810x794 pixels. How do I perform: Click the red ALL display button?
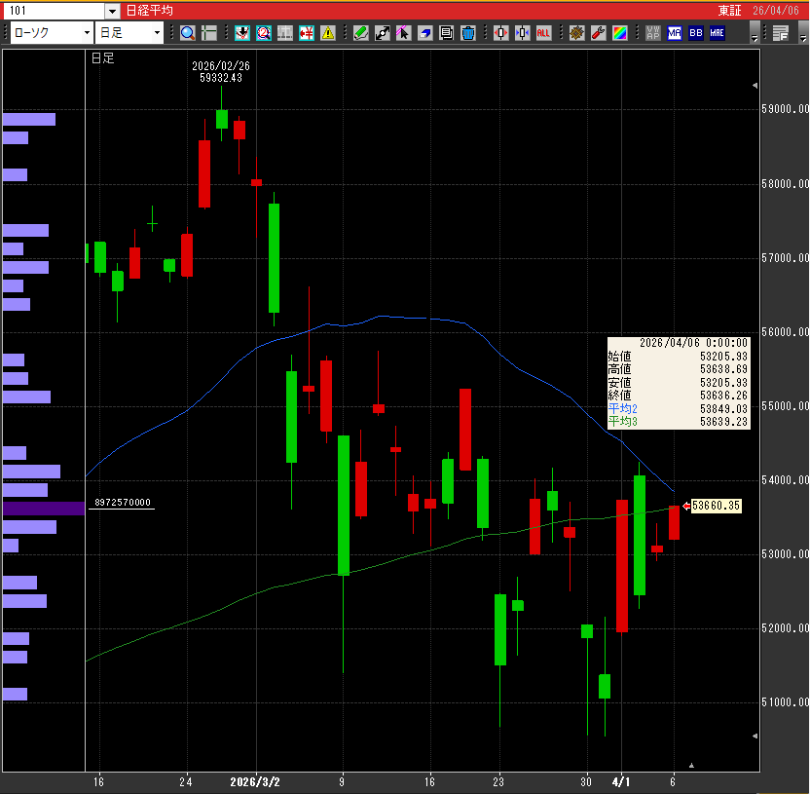(543, 33)
